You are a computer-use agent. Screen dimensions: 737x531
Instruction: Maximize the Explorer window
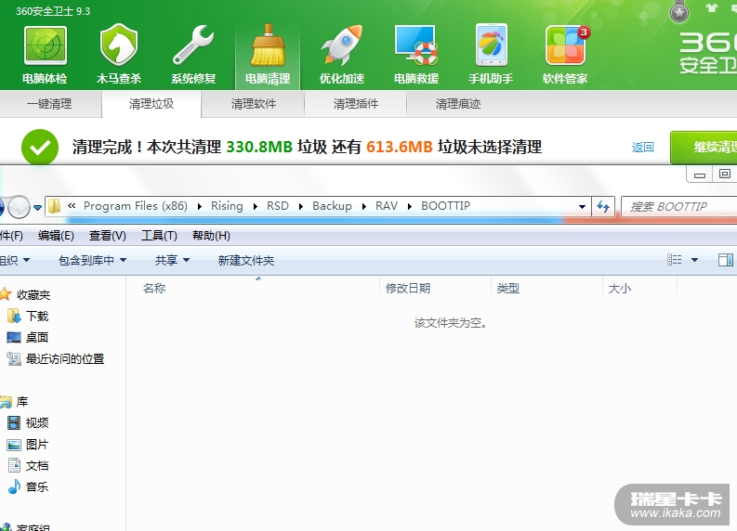725,175
